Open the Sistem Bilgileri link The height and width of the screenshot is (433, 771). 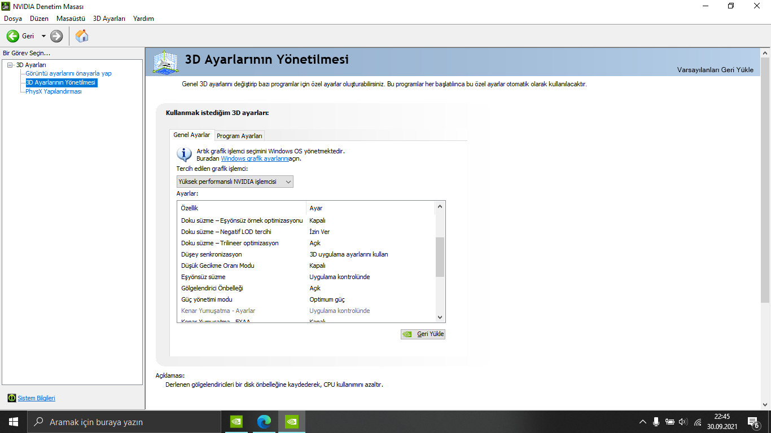pyautogui.click(x=37, y=398)
